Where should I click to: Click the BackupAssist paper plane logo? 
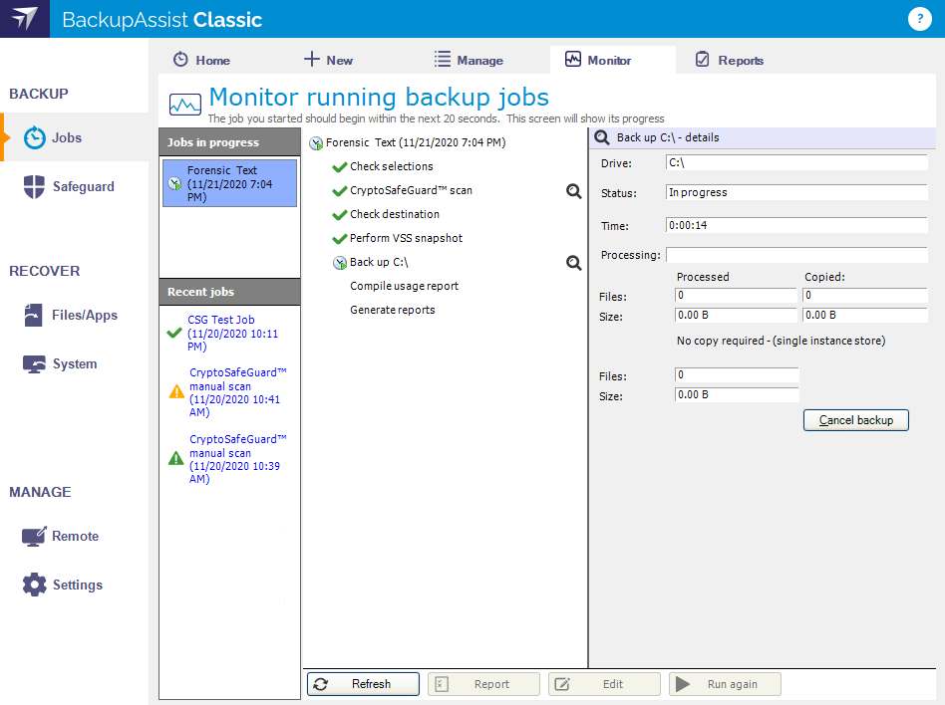(x=25, y=19)
